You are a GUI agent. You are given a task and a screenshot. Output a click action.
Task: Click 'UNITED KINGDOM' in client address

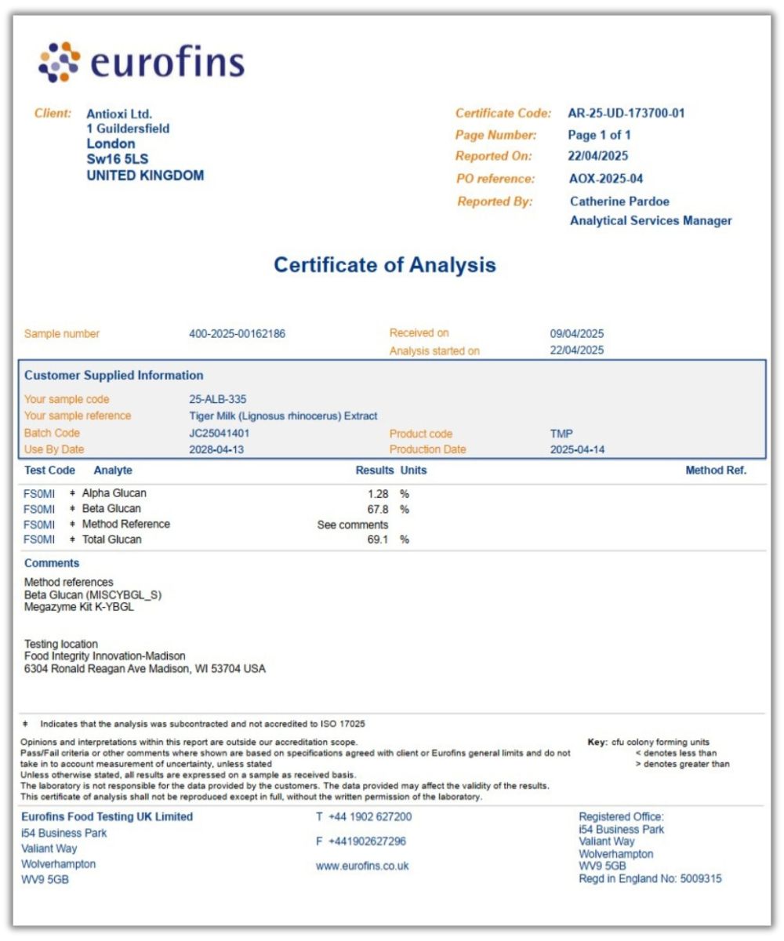point(145,176)
